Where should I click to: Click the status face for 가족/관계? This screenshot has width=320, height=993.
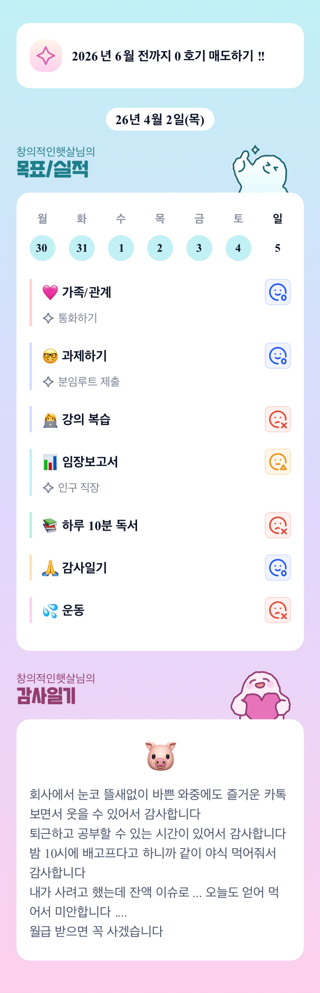click(277, 292)
